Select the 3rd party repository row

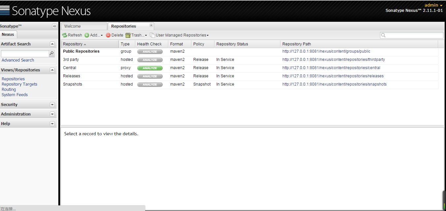(250, 60)
